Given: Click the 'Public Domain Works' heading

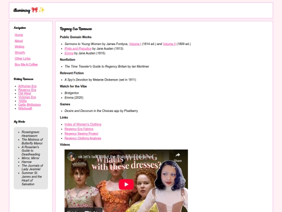Looking at the screenshot, I should point(76,37).
